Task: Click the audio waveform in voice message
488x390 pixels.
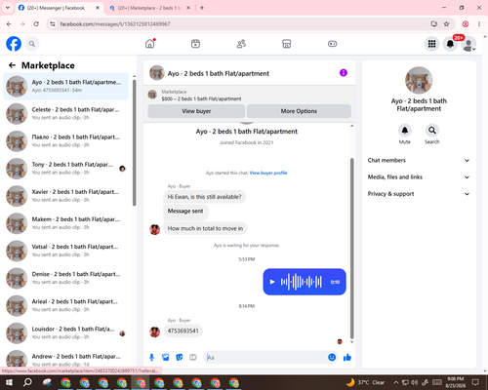Action: [302, 282]
